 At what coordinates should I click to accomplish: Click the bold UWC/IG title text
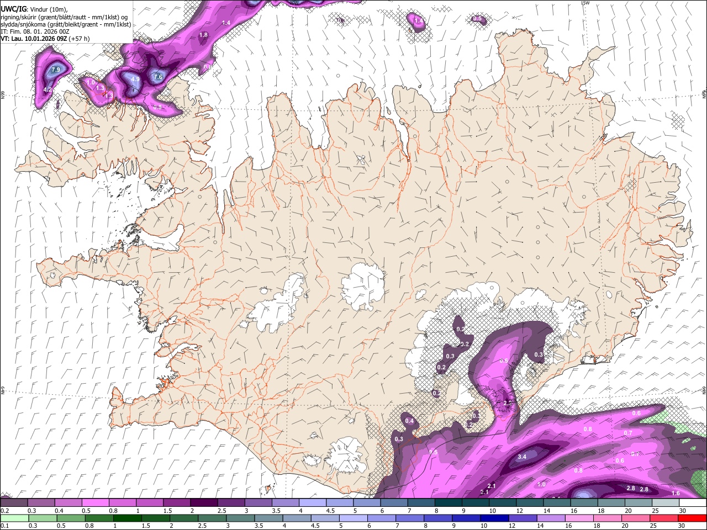[13, 9]
